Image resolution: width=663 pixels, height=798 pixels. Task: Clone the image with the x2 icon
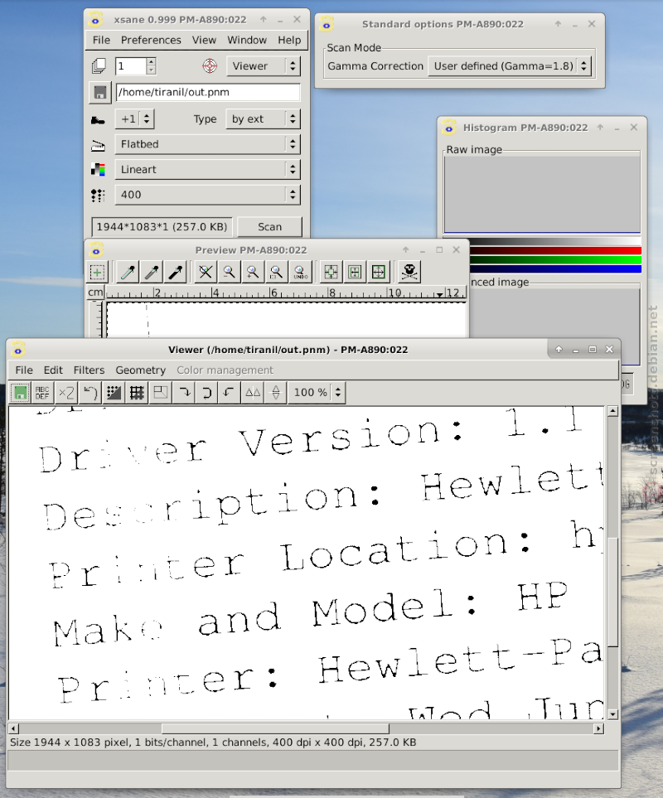pos(66,393)
